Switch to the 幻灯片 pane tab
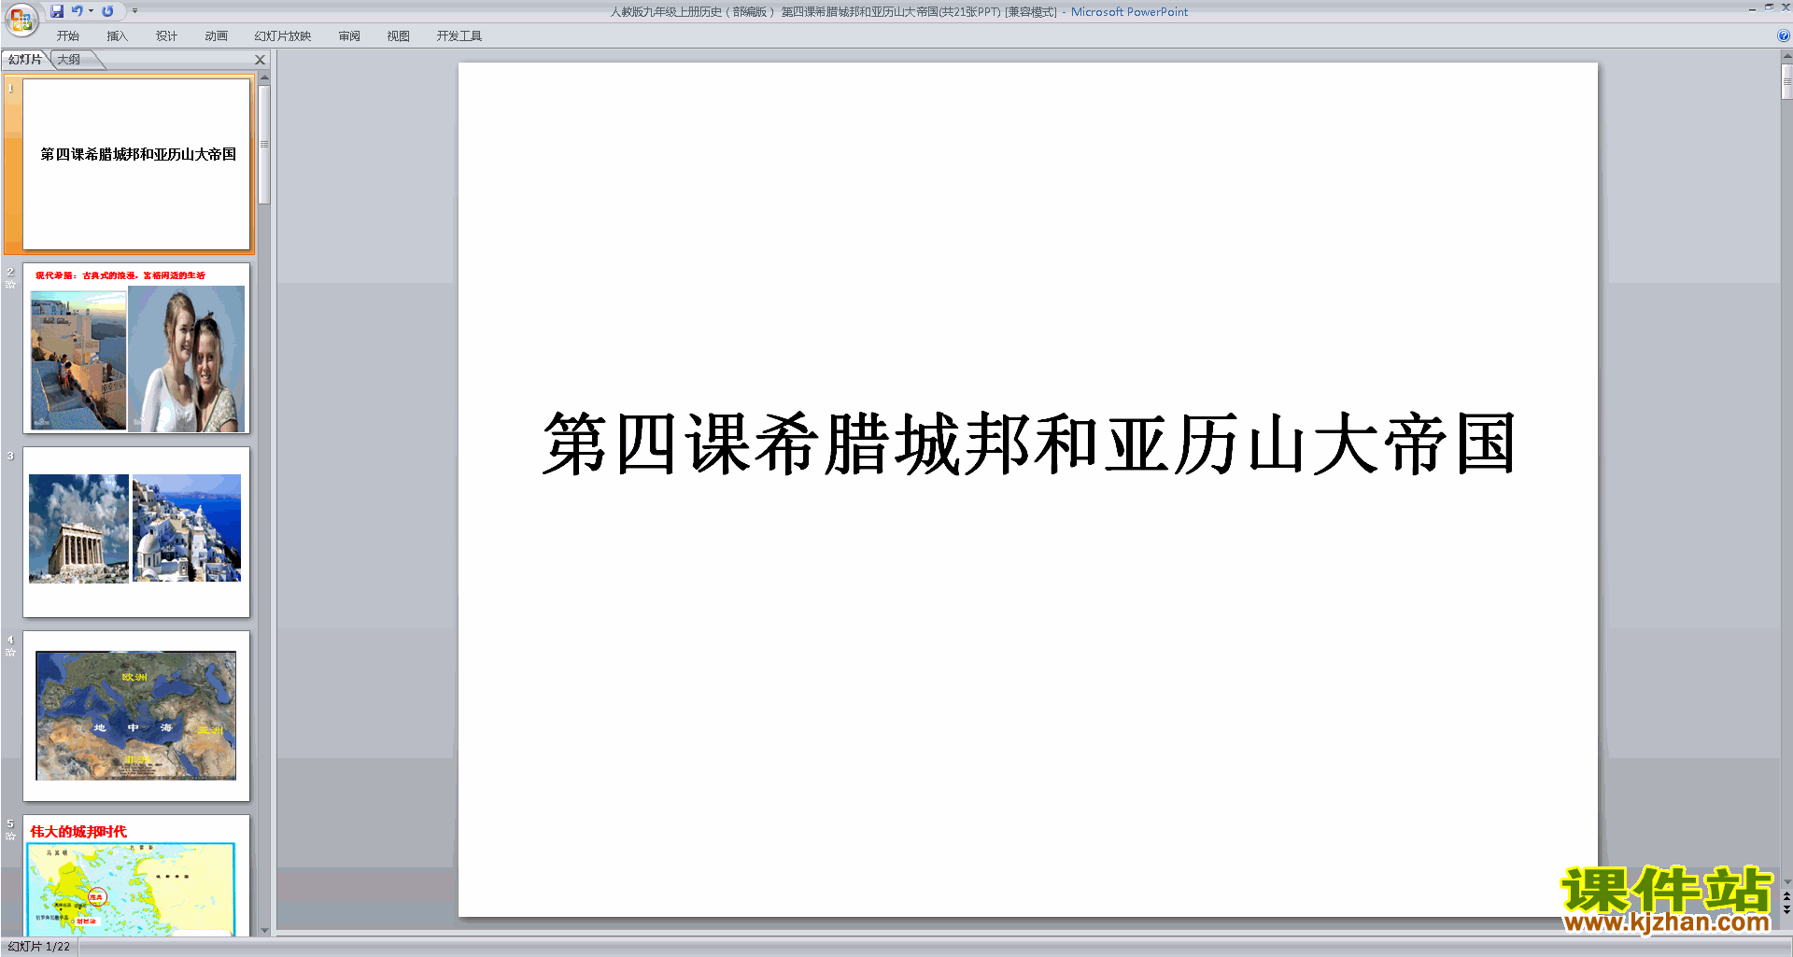 [x=25, y=60]
